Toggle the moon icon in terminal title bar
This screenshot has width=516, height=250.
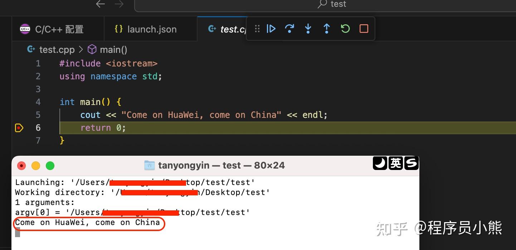pyautogui.click(x=380, y=163)
